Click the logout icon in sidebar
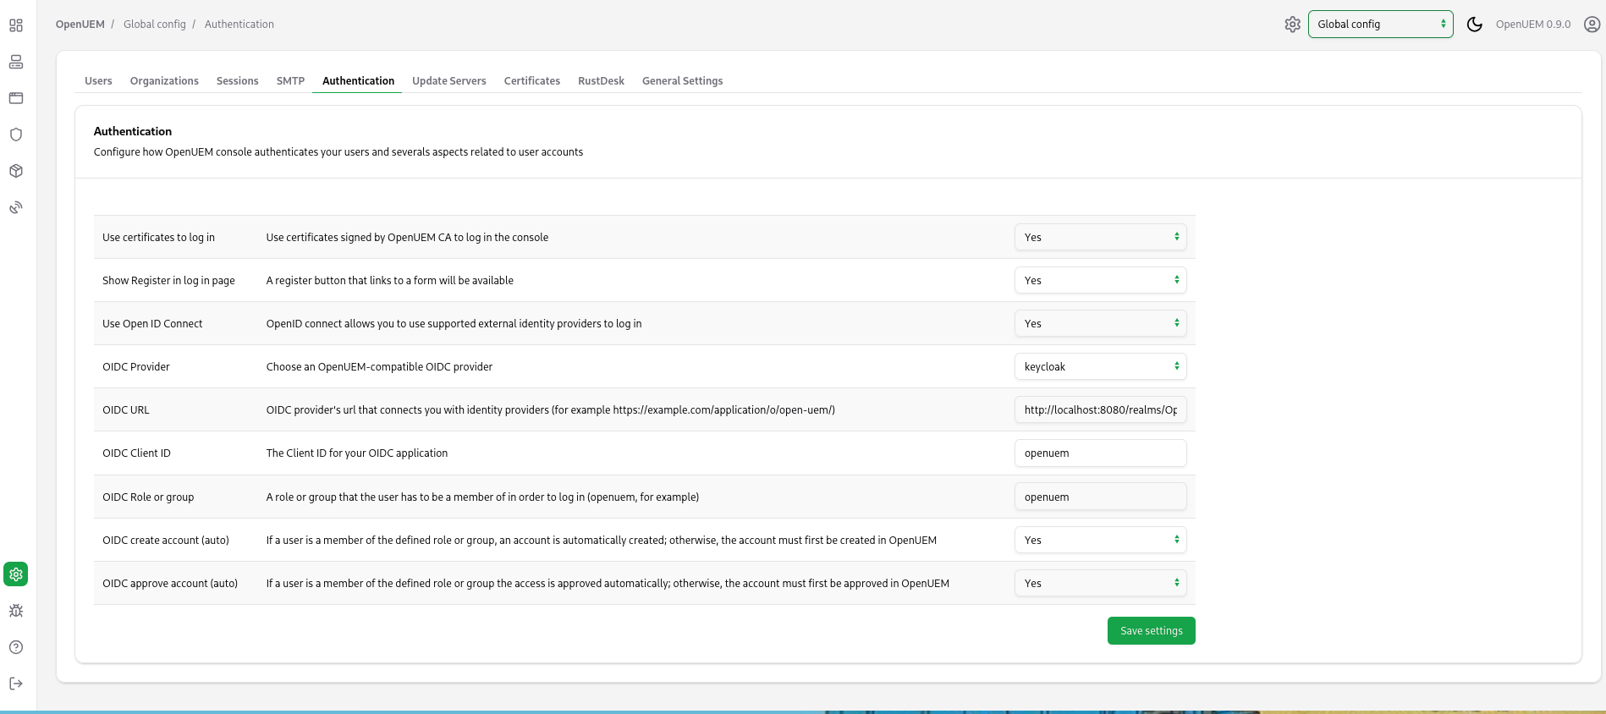1606x714 pixels. pyautogui.click(x=16, y=684)
